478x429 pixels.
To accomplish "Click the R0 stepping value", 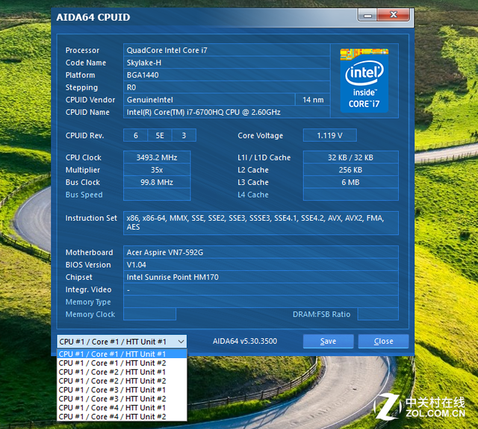I will (227, 87).
